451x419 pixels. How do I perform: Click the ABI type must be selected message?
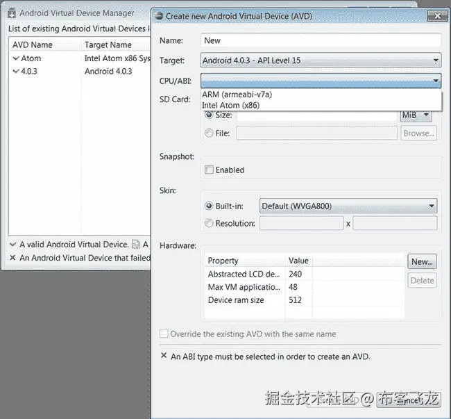tap(271, 356)
